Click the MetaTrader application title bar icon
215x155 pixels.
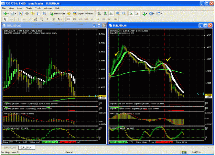click(x=3, y=3)
